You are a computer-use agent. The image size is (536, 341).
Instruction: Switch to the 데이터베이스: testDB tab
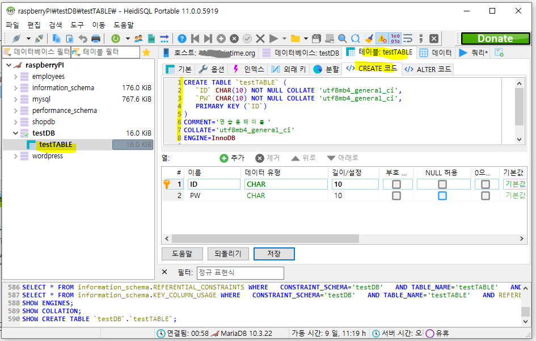pos(301,53)
